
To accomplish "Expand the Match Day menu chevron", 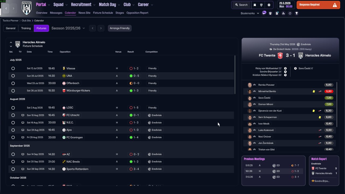I will (119, 5).
